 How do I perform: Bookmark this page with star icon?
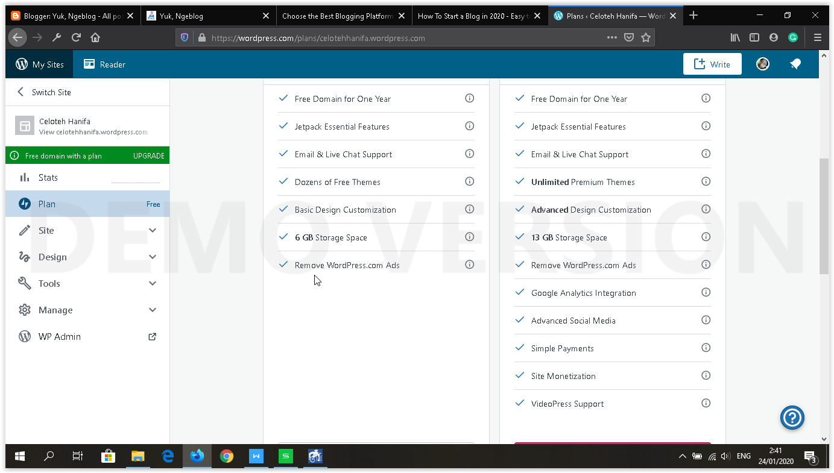(x=646, y=38)
